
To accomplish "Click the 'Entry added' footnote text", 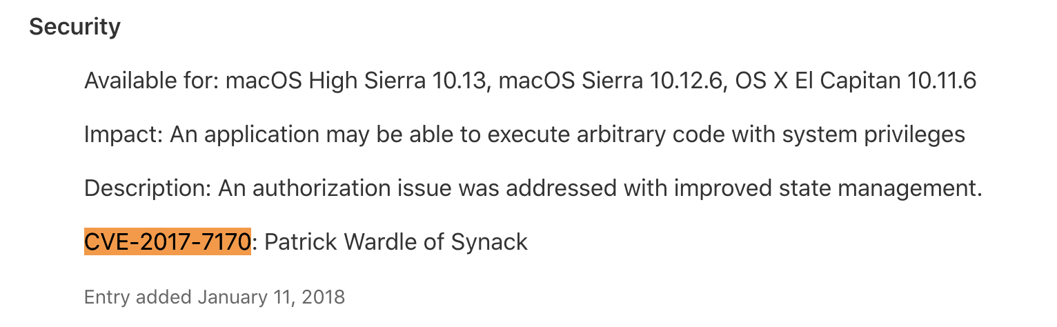I will pos(137,297).
